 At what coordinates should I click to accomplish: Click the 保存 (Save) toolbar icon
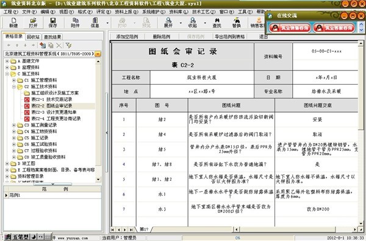pyautogui.click(x=52, y=23)
